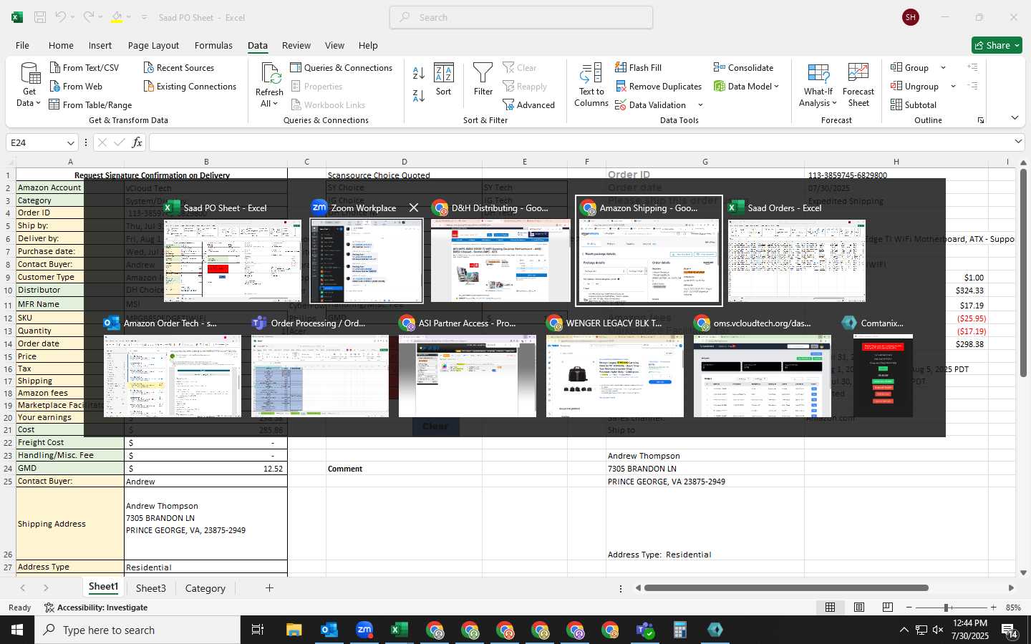Image resolution: width=1031 pixels, height=644 pixels.
Task: Open What-If Analysis
Action: (818, 84)
